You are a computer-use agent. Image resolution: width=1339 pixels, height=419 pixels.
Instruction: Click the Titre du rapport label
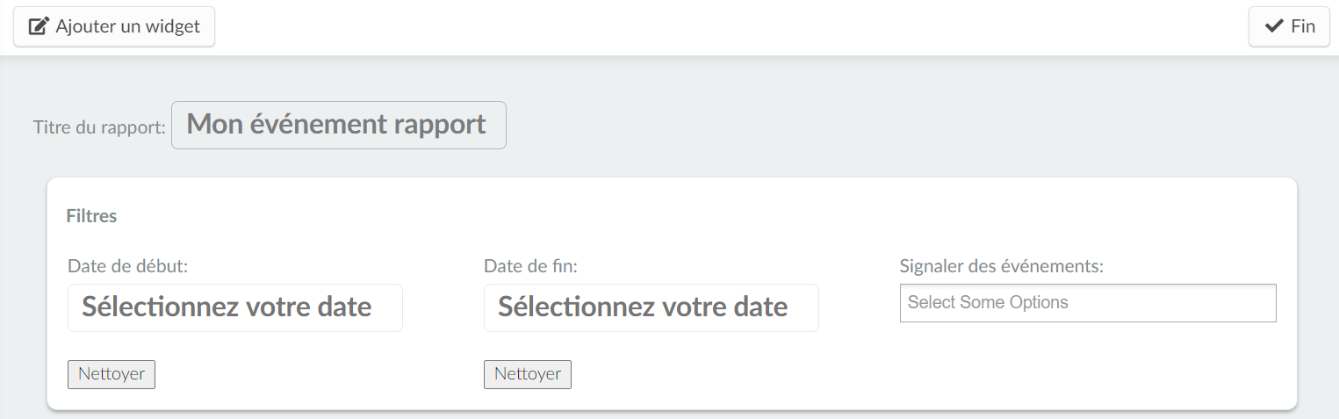(x=99, y=127)
